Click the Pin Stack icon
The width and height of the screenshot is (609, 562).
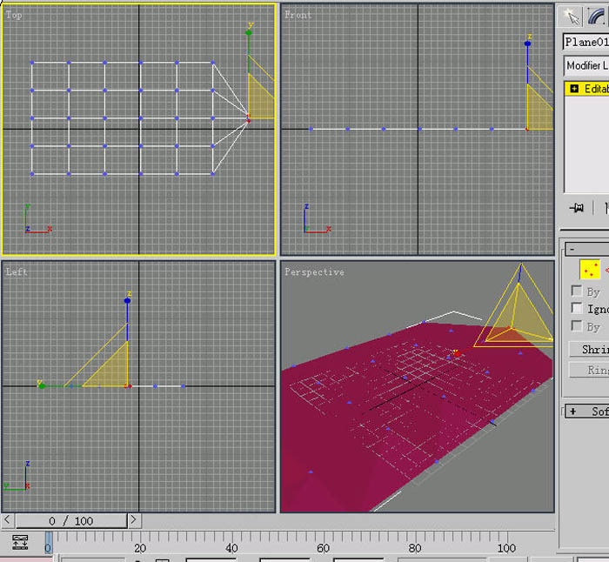click(x=577, y=208)
